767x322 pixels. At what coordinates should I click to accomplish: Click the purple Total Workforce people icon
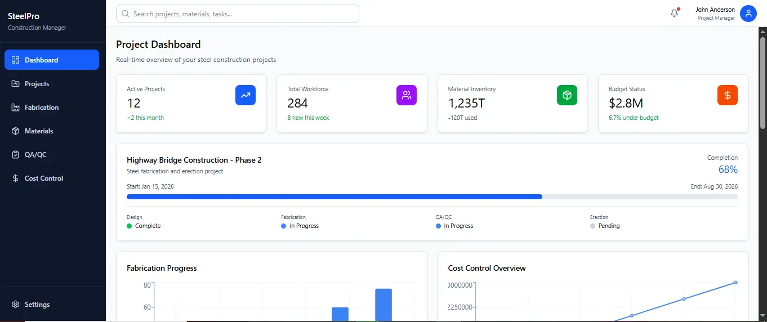pos(406,95)
